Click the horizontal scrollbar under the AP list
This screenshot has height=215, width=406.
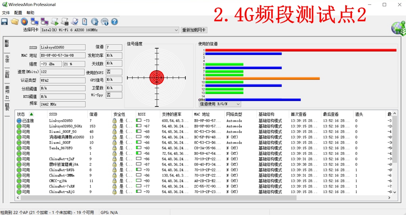coord(159,198)
